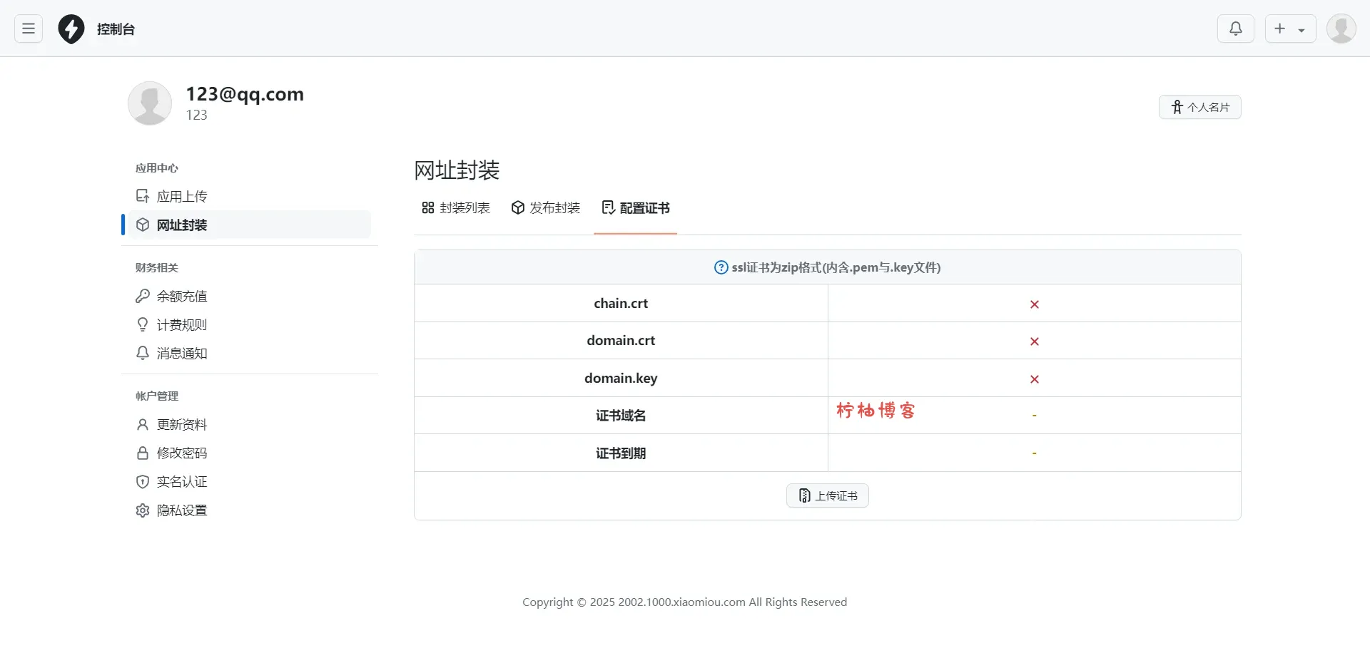The height and width of the screenshot is (653, 1370).
Task: Open the notifications bell
Action: pyautogui.click(x=1235, y=29)
